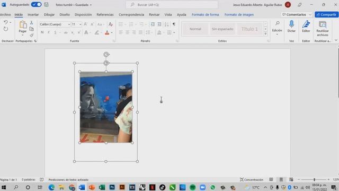Select the Normal style
This screenshot has height=191, width=339.
195,29
